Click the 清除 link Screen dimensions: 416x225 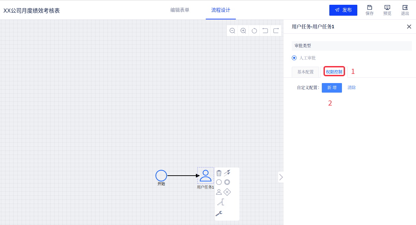[352, 87]
